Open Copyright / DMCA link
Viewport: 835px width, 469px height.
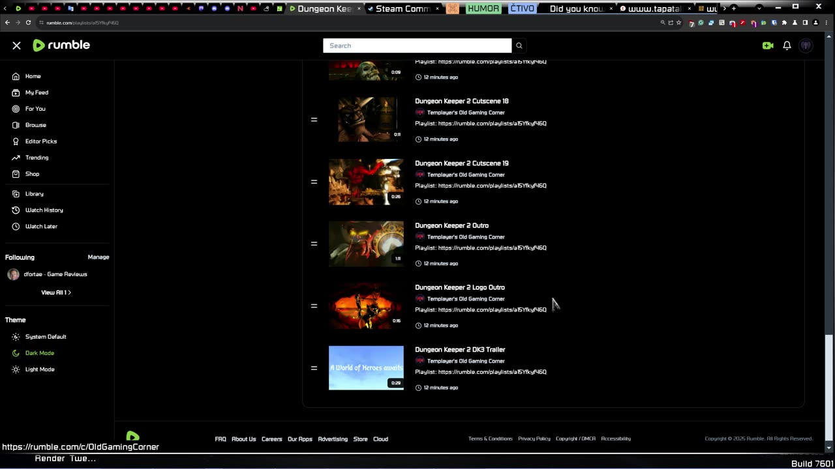pos(575,438)
